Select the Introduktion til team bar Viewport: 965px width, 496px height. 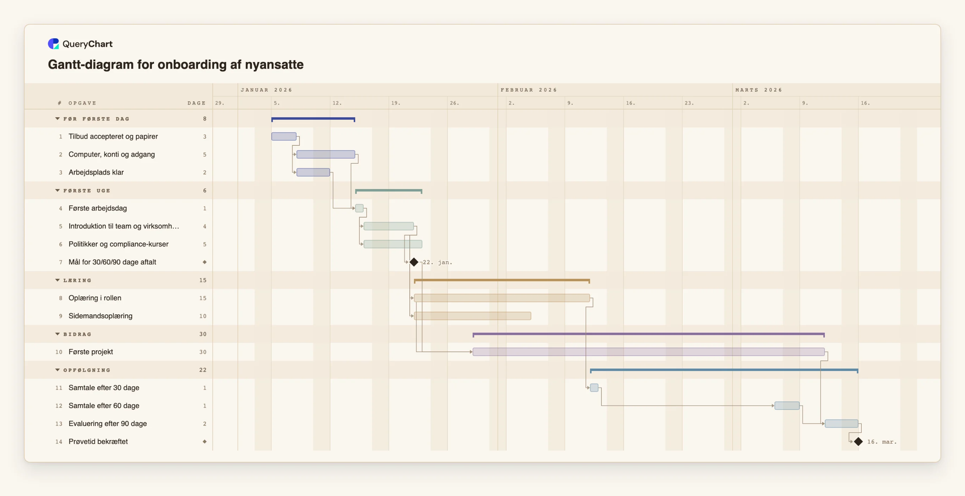click(389, 226)
